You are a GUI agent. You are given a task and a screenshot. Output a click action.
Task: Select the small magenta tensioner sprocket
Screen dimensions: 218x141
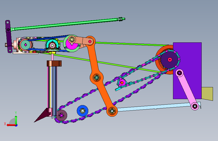(122, 83)
